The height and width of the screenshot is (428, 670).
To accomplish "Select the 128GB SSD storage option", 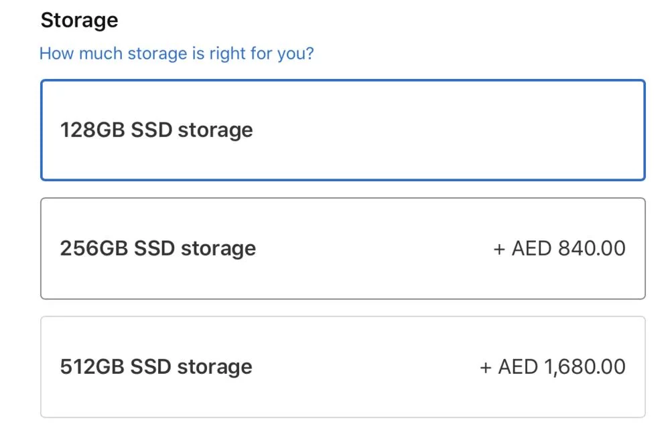I will (342, 130).
